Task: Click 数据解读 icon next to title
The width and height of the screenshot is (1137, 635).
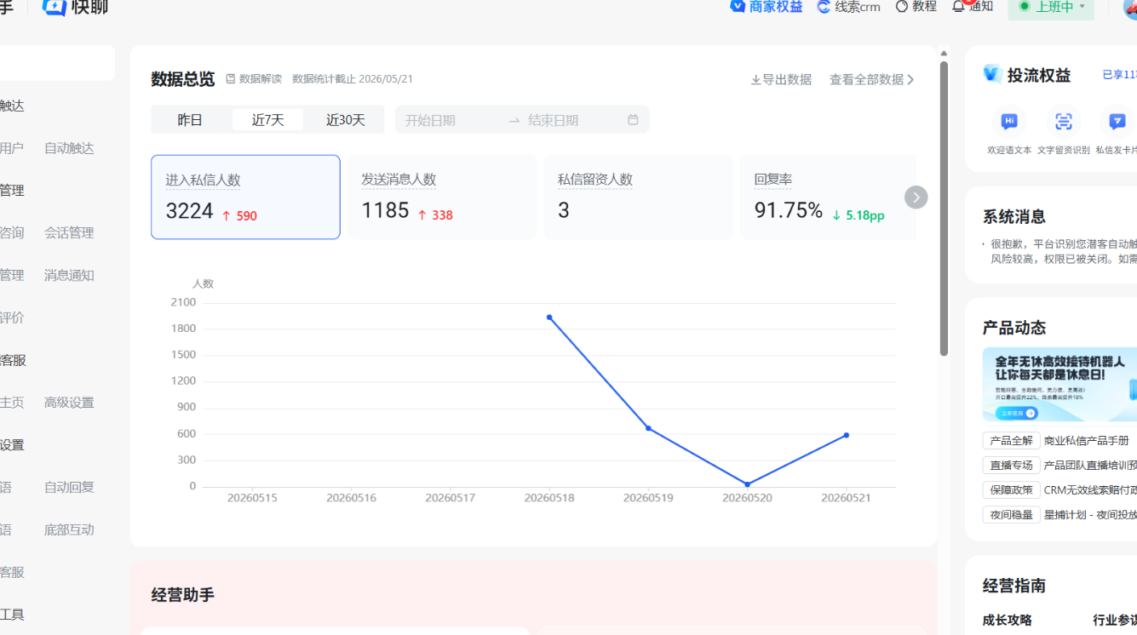Action: (231, 79)
